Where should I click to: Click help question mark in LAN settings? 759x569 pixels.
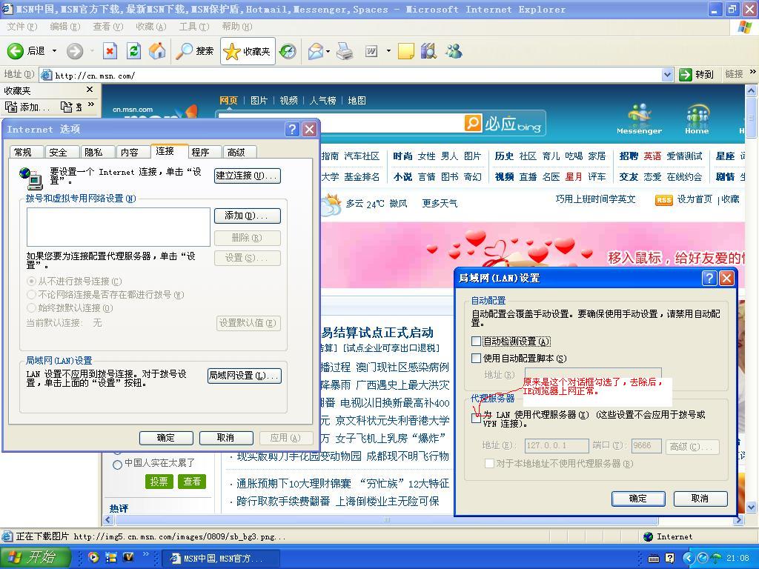click(709, 278)
